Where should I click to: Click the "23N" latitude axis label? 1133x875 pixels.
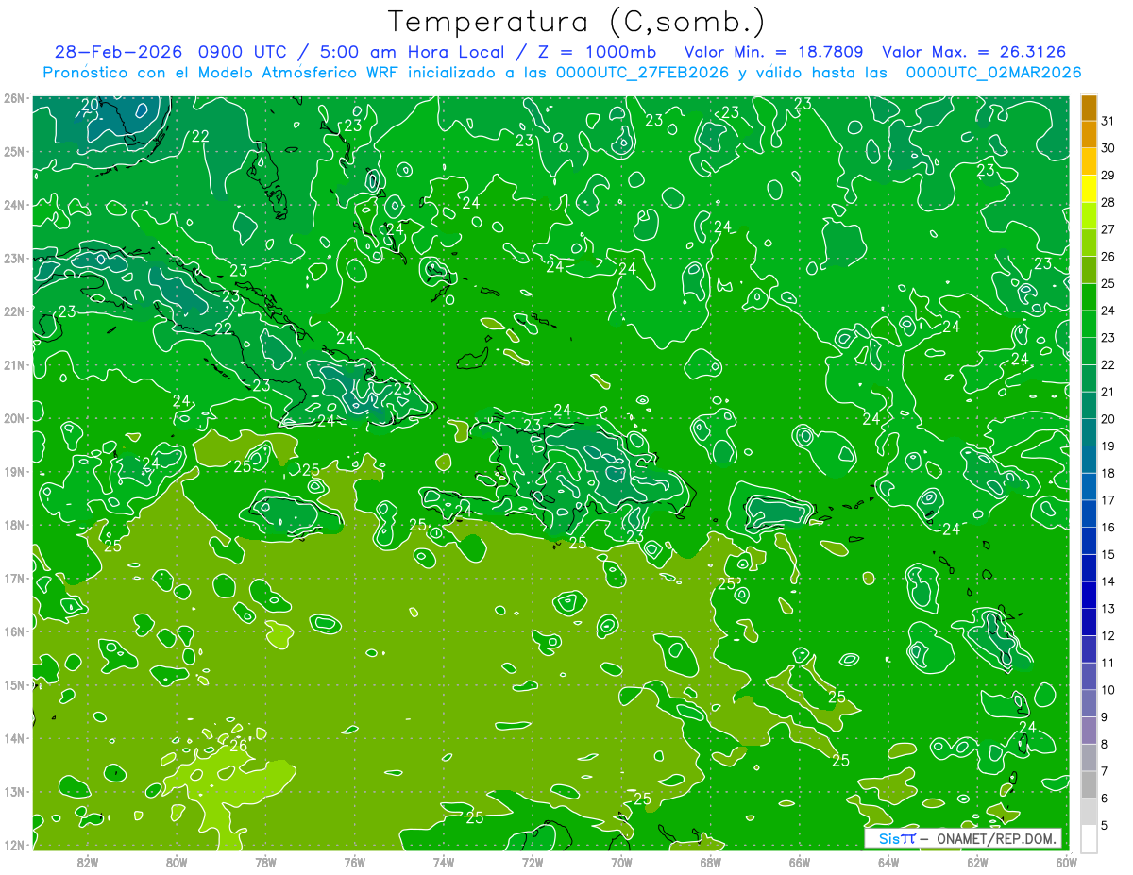pos(14,258)
